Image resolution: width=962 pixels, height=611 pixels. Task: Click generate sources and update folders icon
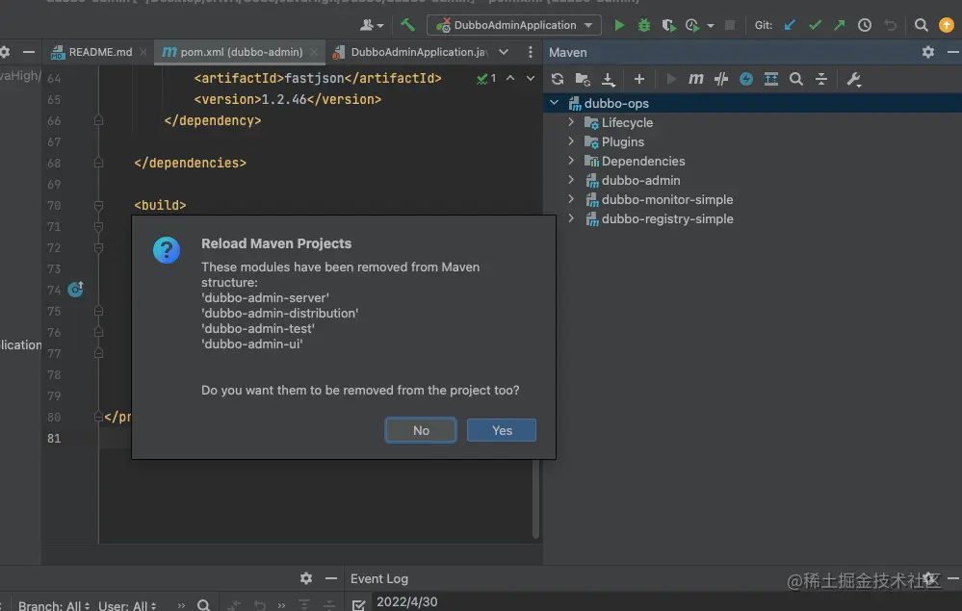pos(583,79)
